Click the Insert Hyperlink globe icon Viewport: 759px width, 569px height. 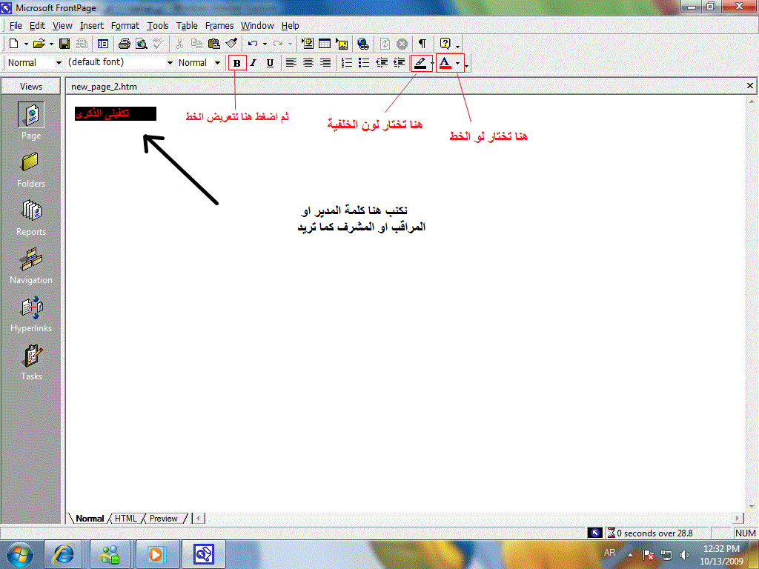[x=362, y=44]
